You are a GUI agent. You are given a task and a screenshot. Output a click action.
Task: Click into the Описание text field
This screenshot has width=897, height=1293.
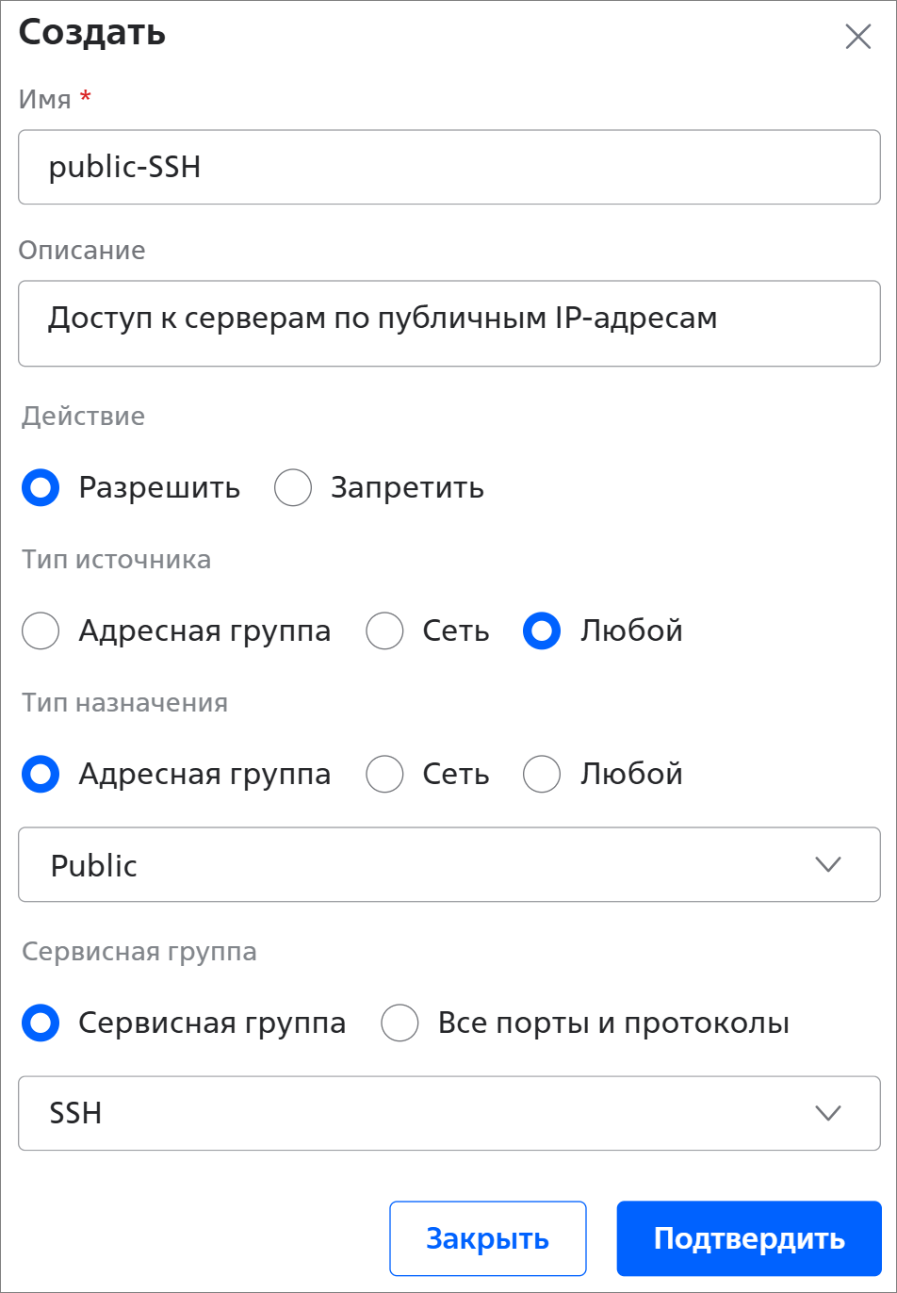[448, 323]
